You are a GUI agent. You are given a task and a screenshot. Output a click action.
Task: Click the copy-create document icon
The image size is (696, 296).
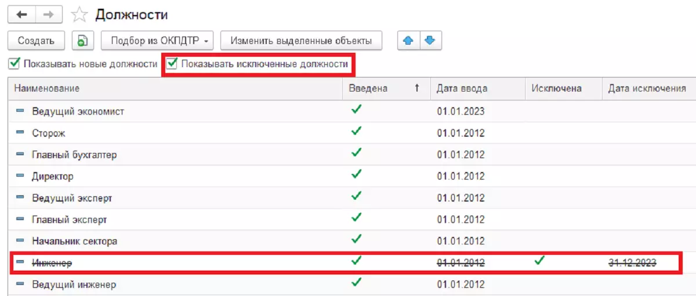pos(83,41)
